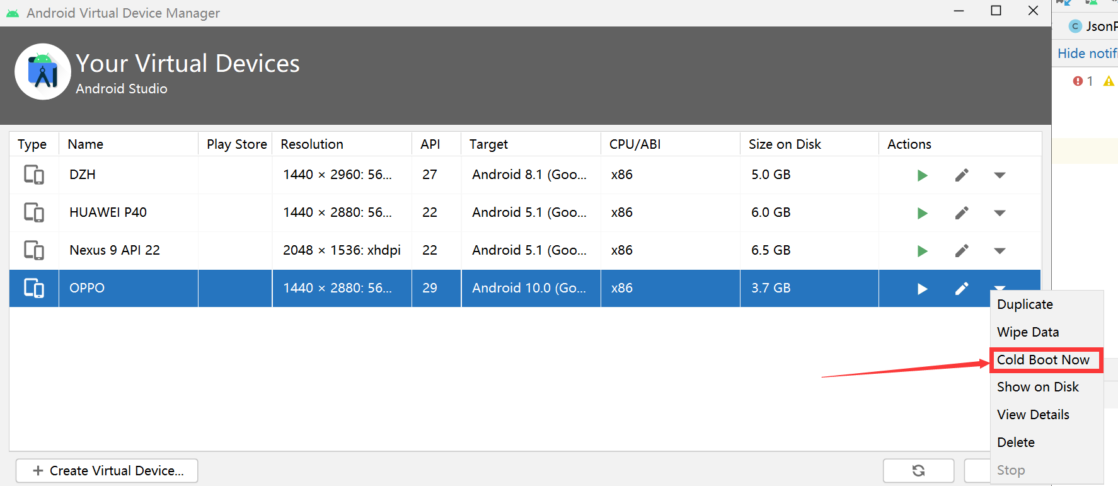The width and height of the screenshot is (1118, 486).
Task: Click the API 29 cell of OPPO
Action: [x=437, y=288]
